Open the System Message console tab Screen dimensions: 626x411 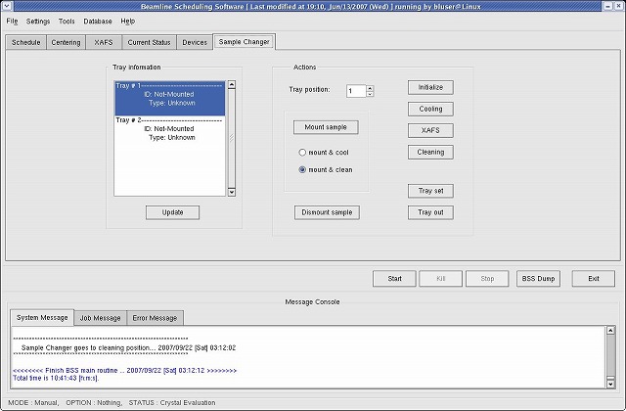click(x=42, y=317)
